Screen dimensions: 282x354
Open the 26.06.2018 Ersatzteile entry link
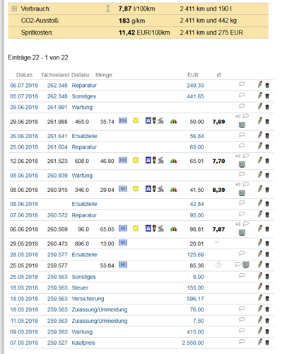tap(84, 136)
